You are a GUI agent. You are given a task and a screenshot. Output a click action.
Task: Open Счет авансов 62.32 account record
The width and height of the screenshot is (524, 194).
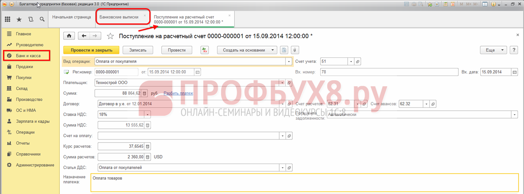[433, 104]
